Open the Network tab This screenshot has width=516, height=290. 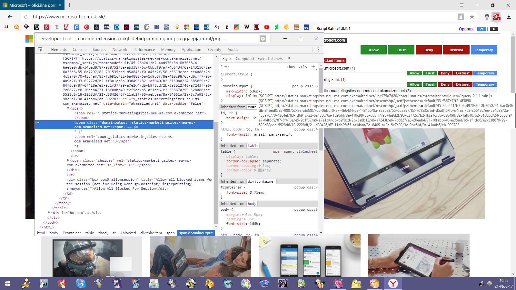120,50
